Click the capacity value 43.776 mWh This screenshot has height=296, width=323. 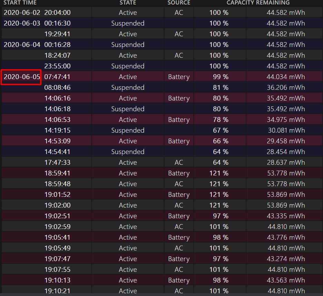click(286, 238)
